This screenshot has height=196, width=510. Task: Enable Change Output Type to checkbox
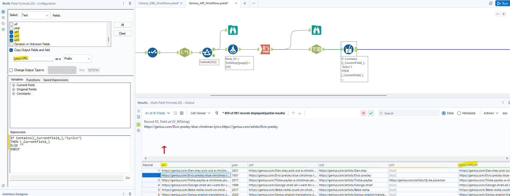11,70
